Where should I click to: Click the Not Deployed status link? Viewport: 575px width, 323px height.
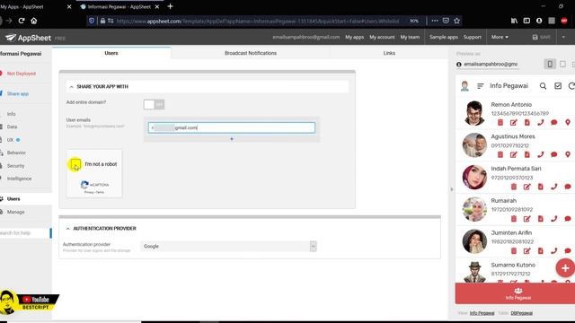pyautogui.click(x=22, y=74)
